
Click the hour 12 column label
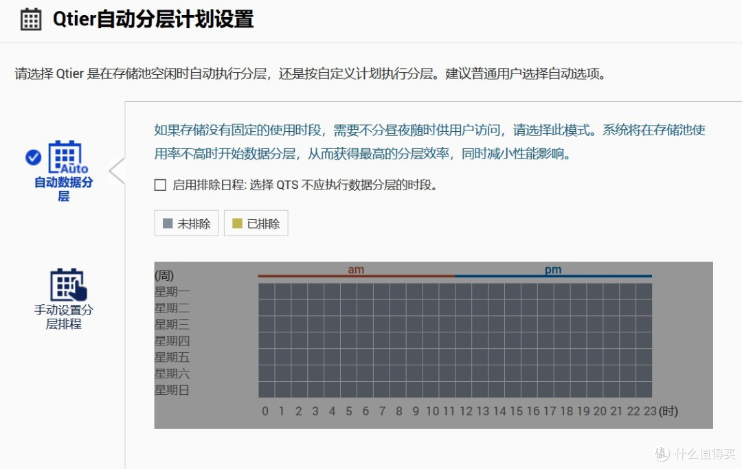(466, 411)
